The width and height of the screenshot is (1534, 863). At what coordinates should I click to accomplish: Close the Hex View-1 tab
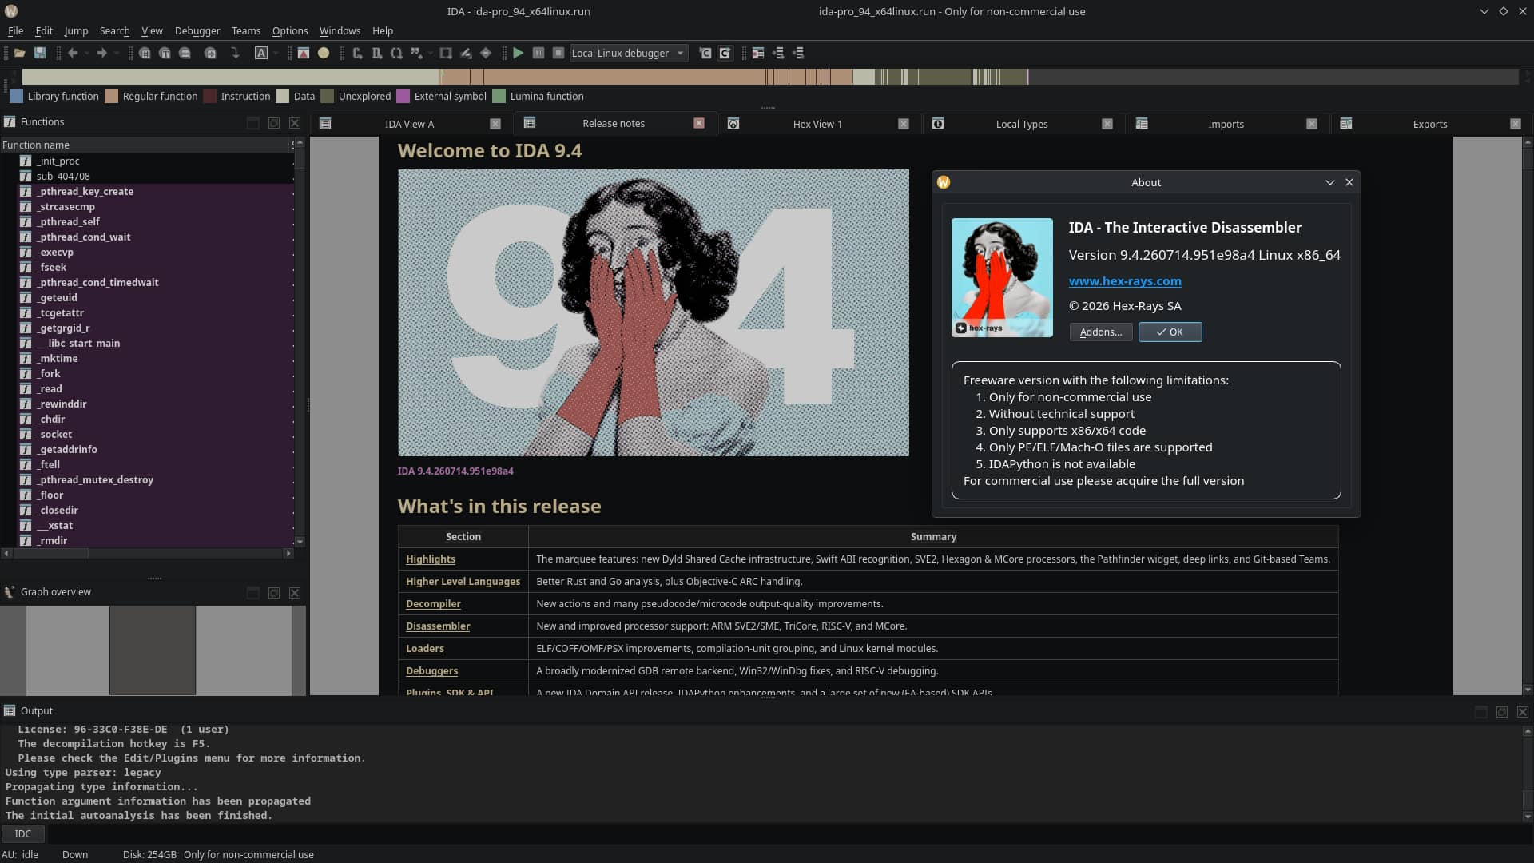(904, 124)
